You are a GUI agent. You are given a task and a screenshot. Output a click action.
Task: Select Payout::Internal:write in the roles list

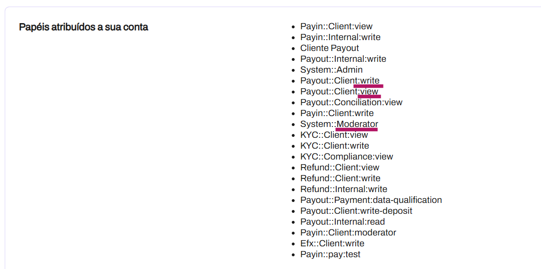point(343,59)
